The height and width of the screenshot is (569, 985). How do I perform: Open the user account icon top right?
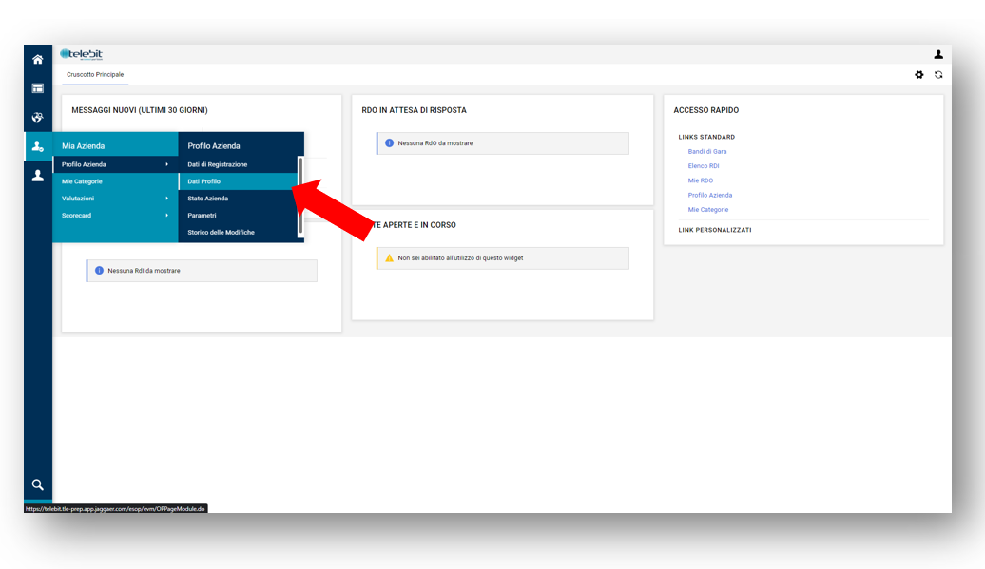(x=938, y=55)
